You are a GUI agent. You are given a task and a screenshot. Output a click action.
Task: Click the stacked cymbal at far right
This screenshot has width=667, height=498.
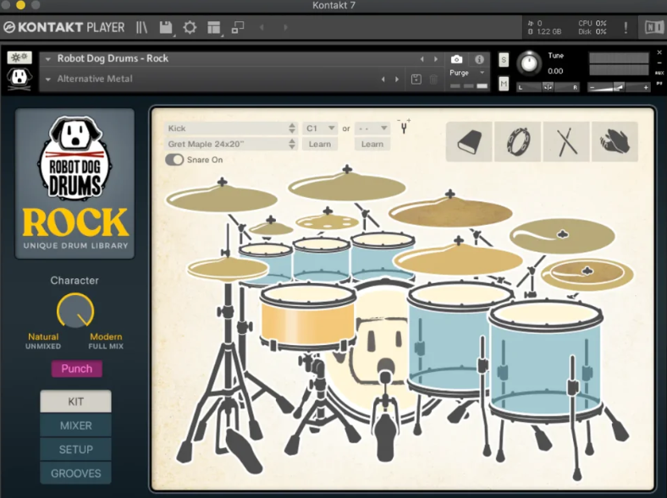tap(587, 275)
